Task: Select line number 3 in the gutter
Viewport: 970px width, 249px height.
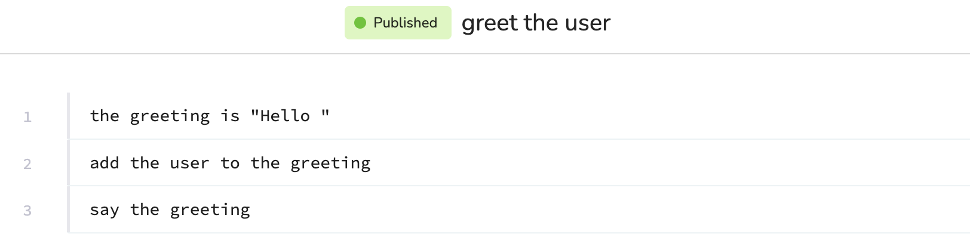Action: [x=27, y=211]
